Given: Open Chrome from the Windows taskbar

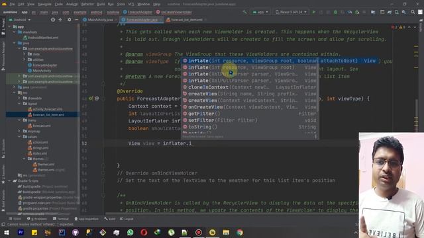Looking at the screenshot, I should pos(240,232).
